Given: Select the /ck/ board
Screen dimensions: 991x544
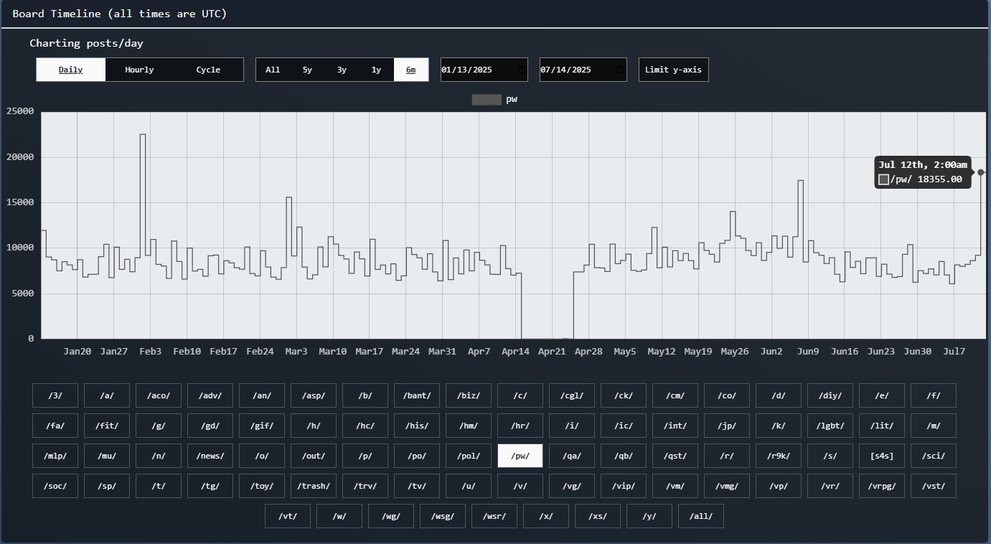Looking at the screenshot, I should click(624, 395).
